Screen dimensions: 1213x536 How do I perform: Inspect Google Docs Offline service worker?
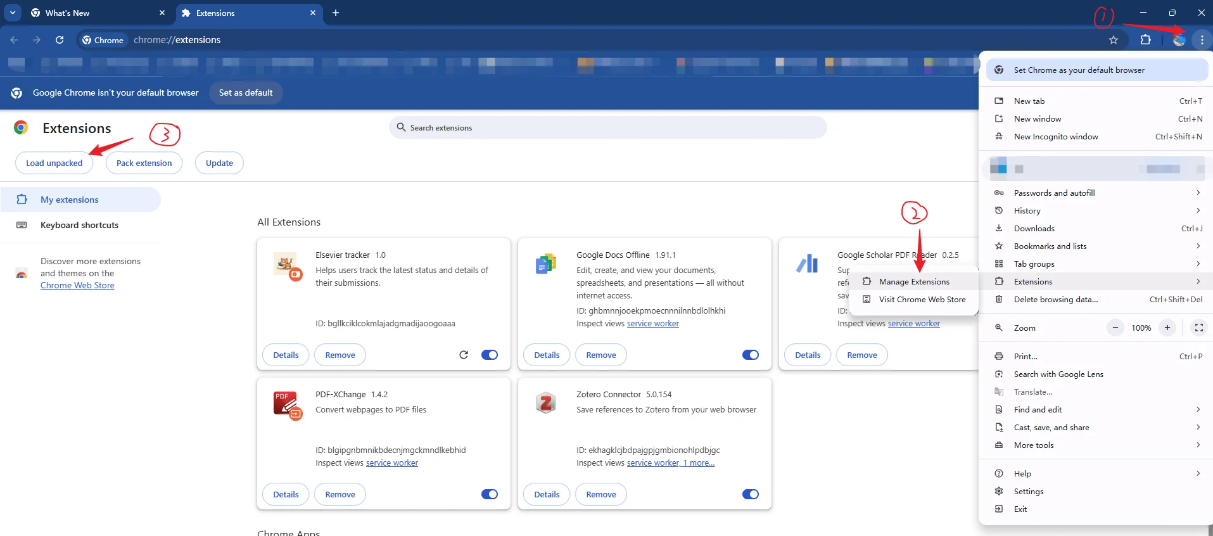click(653, 324)
